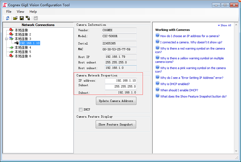Toggle the DHCP checkbox
Screen dimensions: 241x162
81,109
